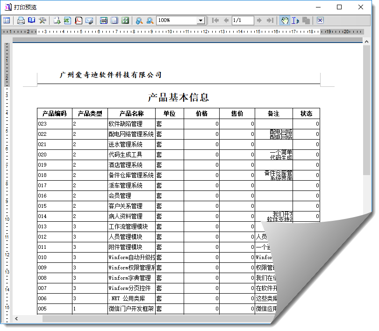Screen dimensions: 379x331
Task: Activate the text selection cursor tool
Action: coord(295,21)
